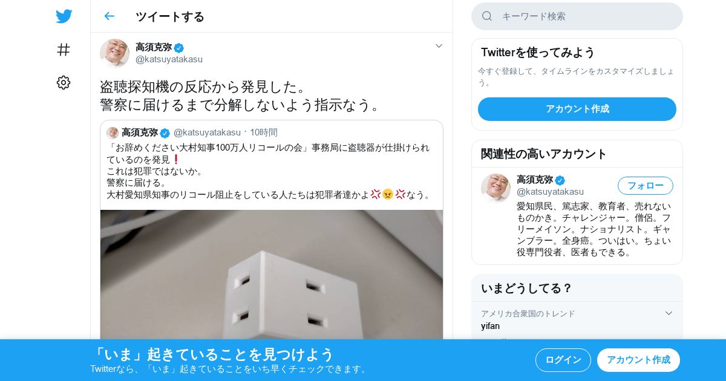This screenshot has height=381, width=726.
Task: Click the Twitter bird logo
Action: pyautogui.click(x=64, y=16)
